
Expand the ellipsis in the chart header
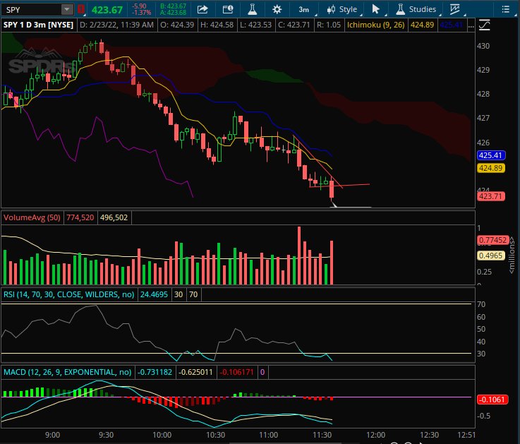click(x=471, y=25)
